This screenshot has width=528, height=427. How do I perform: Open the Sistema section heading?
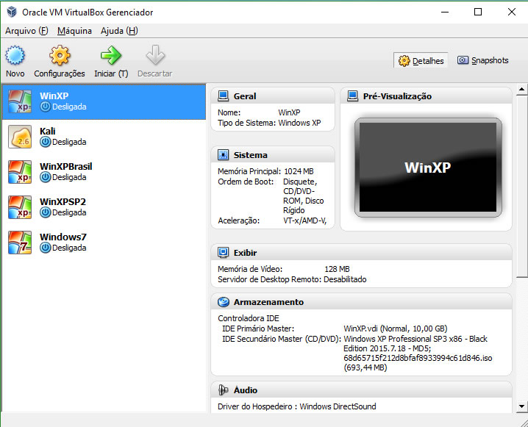pos(251,155)
